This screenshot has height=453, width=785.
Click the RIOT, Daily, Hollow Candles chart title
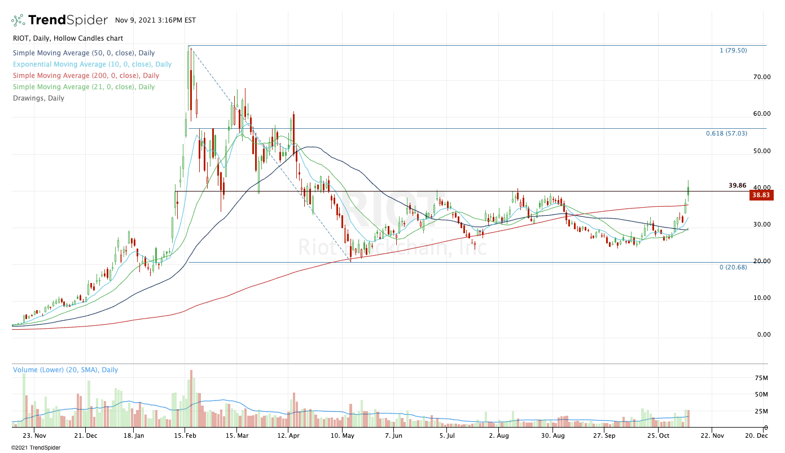(67, 38)
